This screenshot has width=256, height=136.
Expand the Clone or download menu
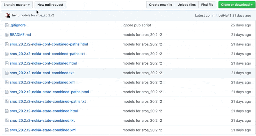pos(236,5)
